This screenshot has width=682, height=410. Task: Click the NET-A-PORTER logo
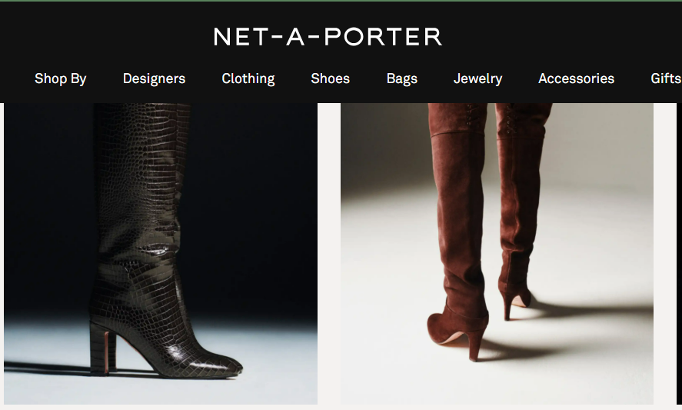[x=328, y=37]
